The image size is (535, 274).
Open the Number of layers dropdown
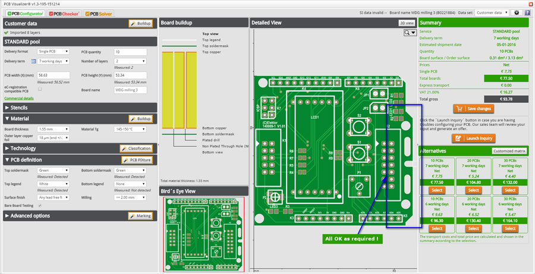pos(130,61)
